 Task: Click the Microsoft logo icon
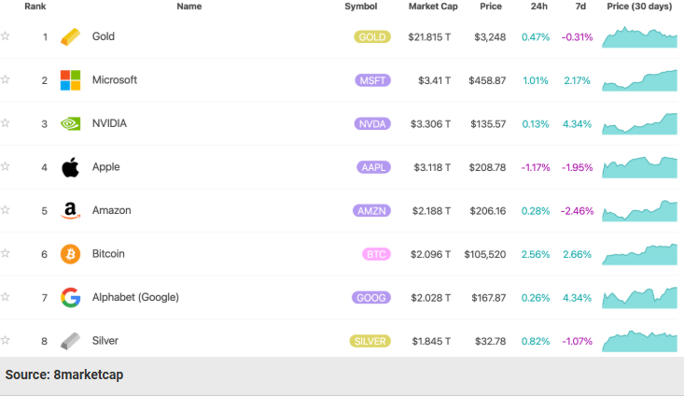point(70,80)
